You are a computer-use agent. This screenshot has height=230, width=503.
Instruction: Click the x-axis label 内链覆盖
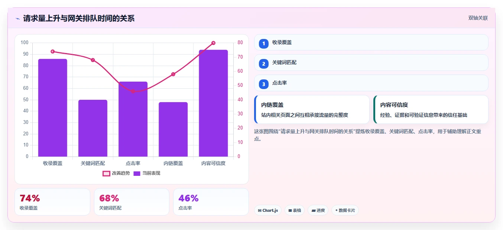(173, 163)
